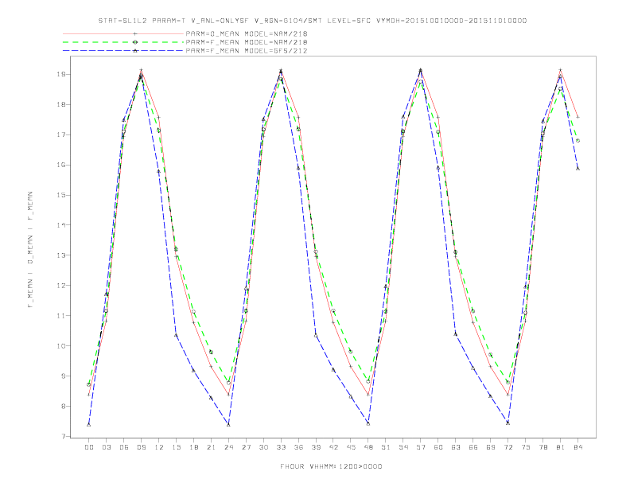Screen dimensions: 630x487
Task: Click forecast hour tick 57 on x-axis
Action: pos(421,447)
